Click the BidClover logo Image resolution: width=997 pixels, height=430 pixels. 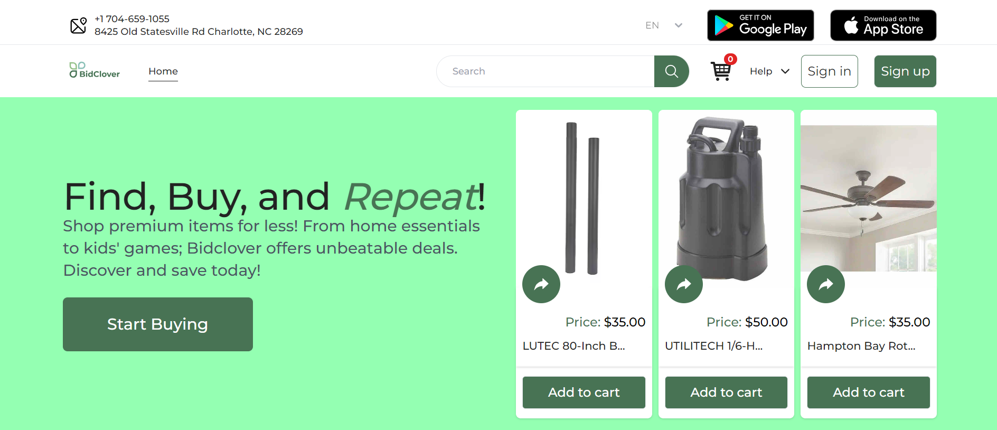[x=95, y=70]
